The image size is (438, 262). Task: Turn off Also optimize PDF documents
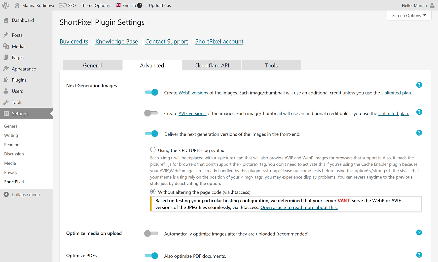pos(152,256)
